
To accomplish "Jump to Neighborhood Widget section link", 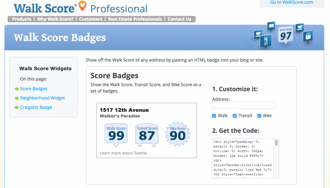I will (x=42, y=98).
